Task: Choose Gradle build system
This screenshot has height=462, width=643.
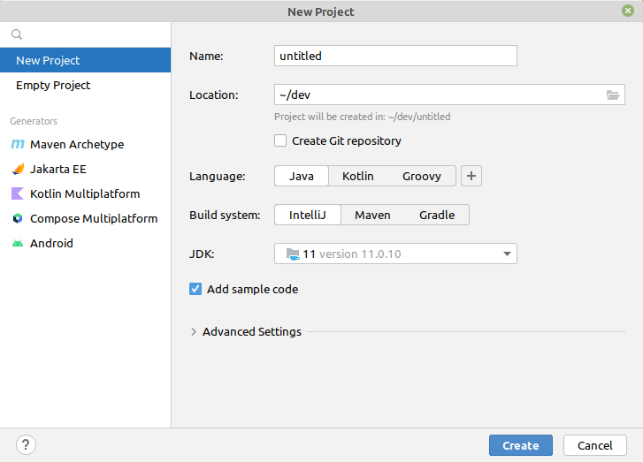Action: pos(437,215)
